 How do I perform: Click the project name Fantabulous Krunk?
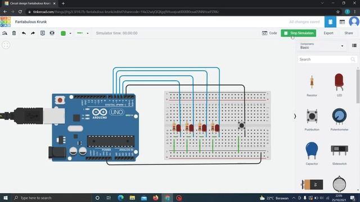[x=31, y=22]
